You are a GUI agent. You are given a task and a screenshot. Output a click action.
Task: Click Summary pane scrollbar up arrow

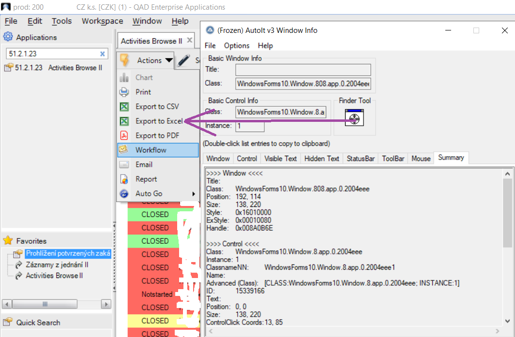507,174
